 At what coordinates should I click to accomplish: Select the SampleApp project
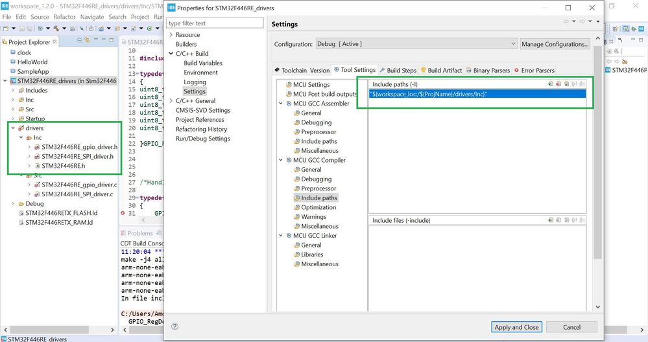coord(32,72)
